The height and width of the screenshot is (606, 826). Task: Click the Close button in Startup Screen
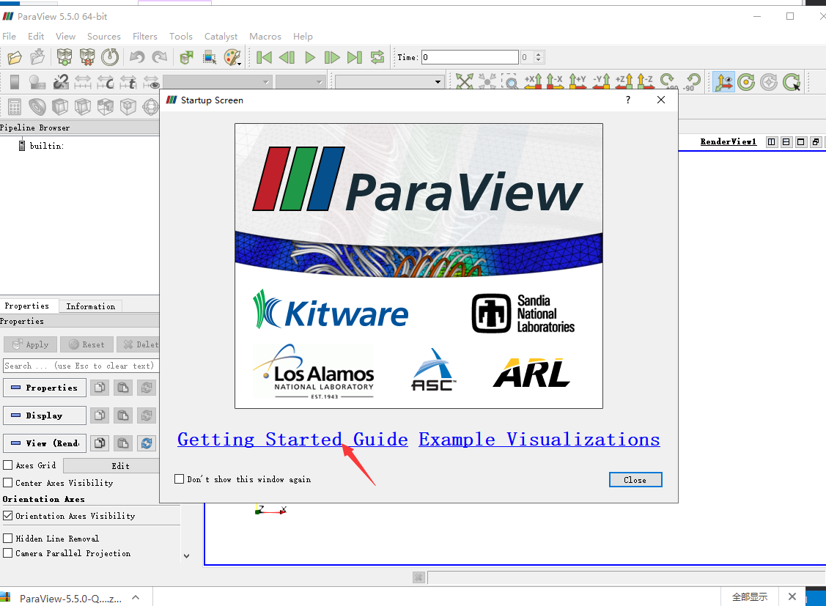pyautogui.click(x=635, y=480)
